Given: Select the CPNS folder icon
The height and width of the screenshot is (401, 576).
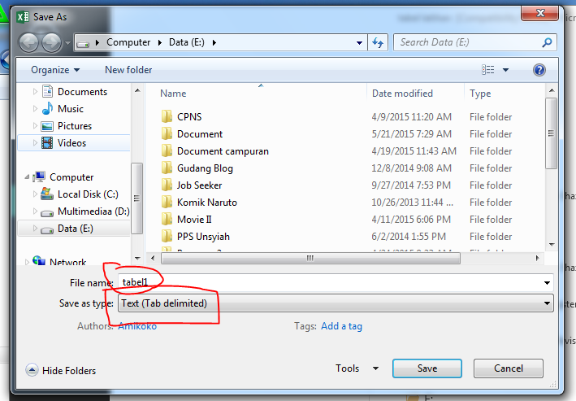Looking at the screenshot, I should coord(167,116).
